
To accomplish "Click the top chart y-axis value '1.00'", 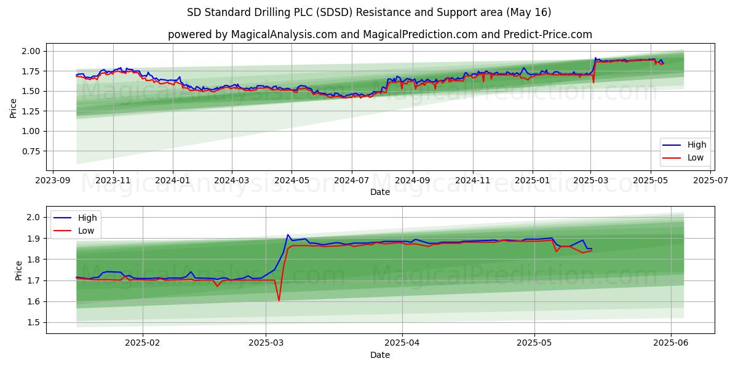I will 31,131.
